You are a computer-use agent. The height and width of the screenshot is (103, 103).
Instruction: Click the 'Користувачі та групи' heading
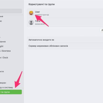(41, 4)
